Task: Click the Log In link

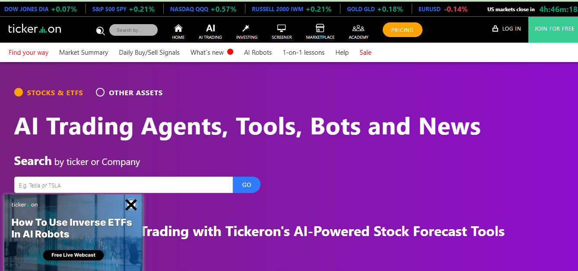Action: pos(511,29)
